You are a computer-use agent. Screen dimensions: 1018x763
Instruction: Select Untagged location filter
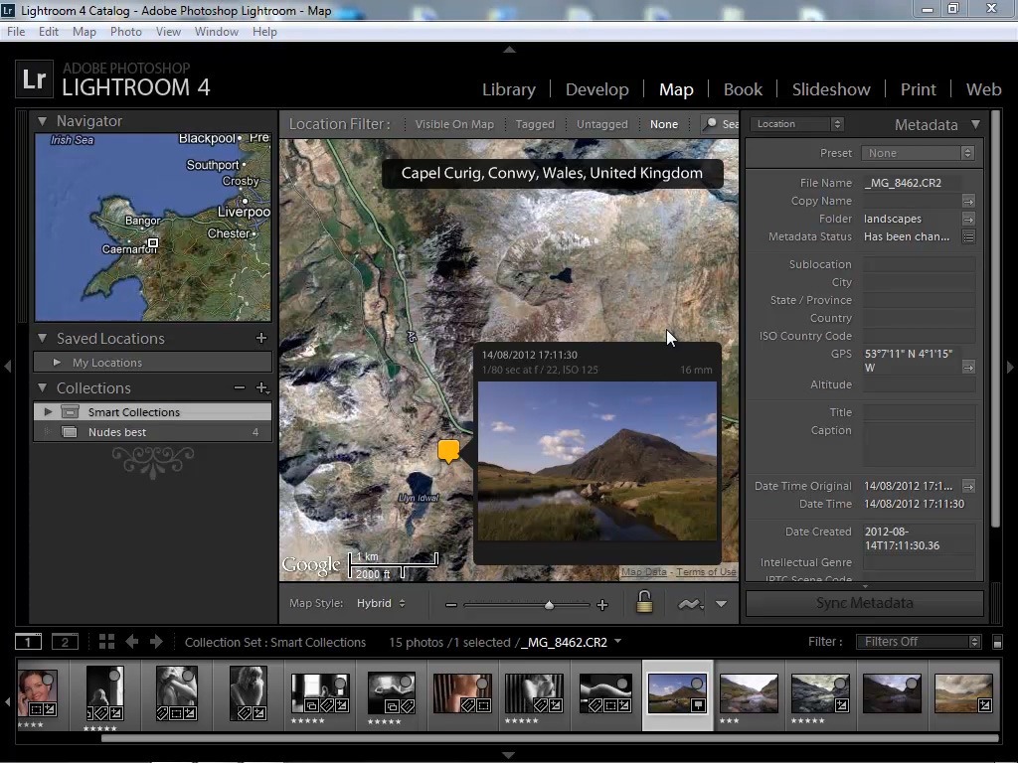[601, 124]
